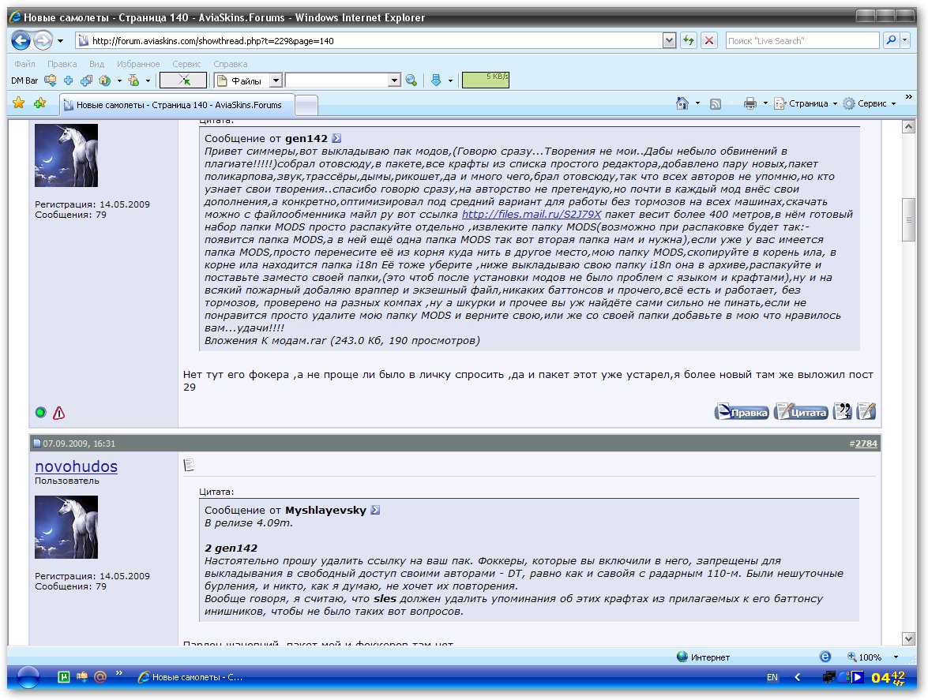This screenshot has width=928, height=700.
Task: Click the DM Bar drop target box
Action: [183, 80]
